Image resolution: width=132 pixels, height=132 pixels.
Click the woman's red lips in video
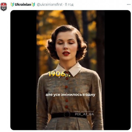(66, 53)
